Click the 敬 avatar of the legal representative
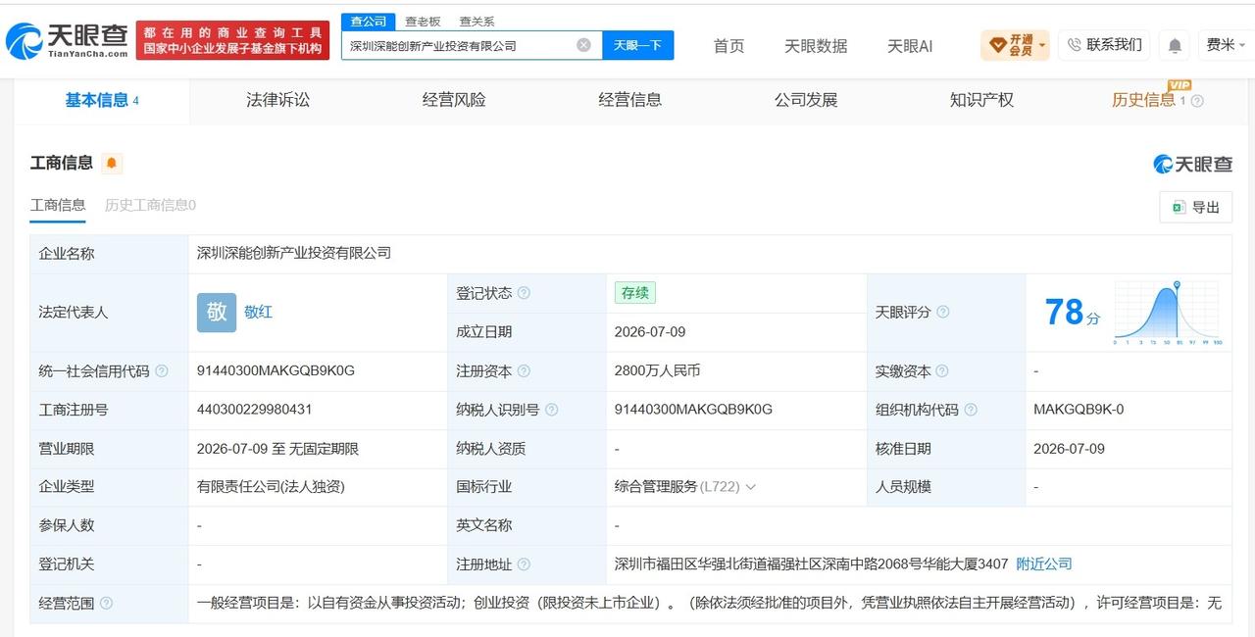 click(217, 313)
